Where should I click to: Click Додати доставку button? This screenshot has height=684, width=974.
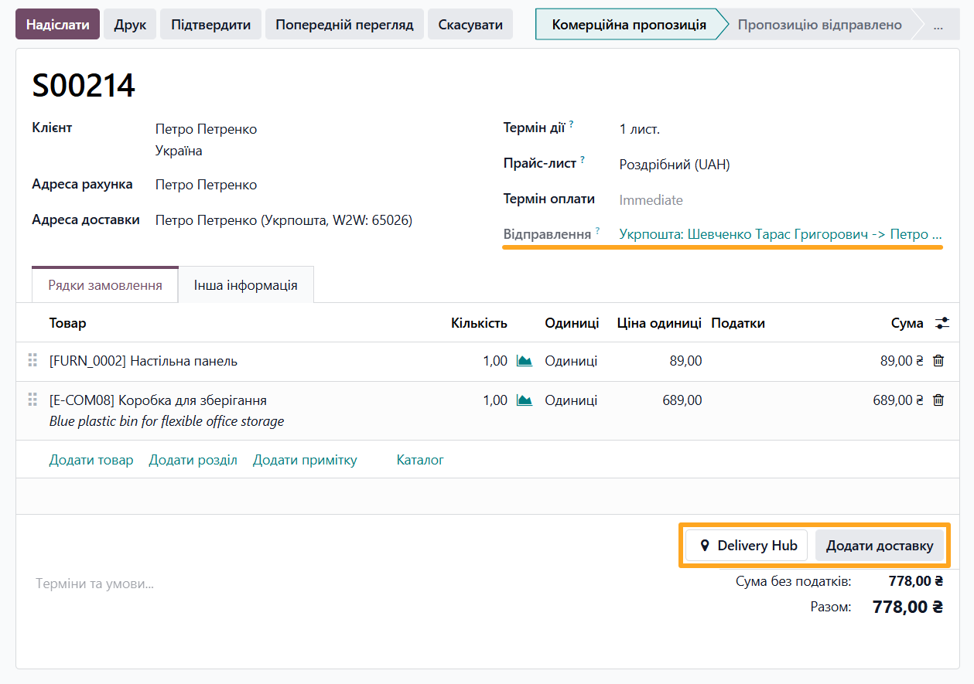pyautogui.click(x=880, y=546)
